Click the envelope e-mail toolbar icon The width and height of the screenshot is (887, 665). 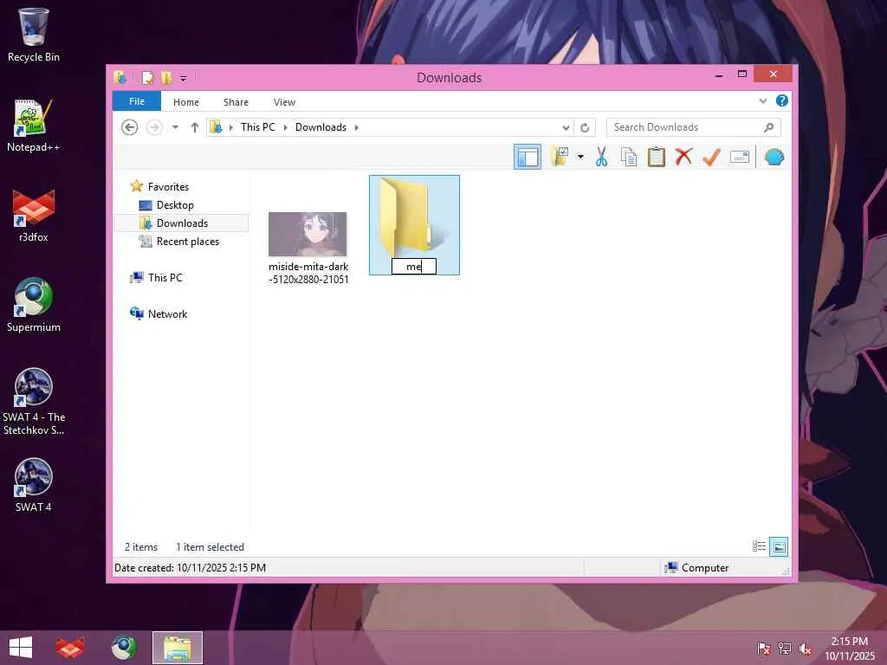pos(740,157)
